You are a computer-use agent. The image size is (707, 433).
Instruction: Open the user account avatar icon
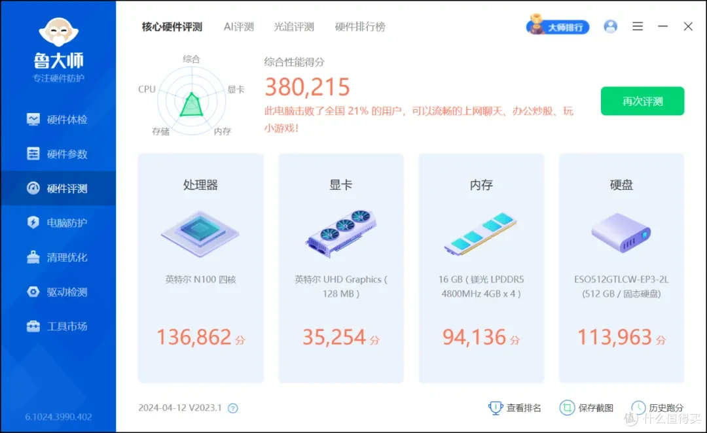pos(610,26)
